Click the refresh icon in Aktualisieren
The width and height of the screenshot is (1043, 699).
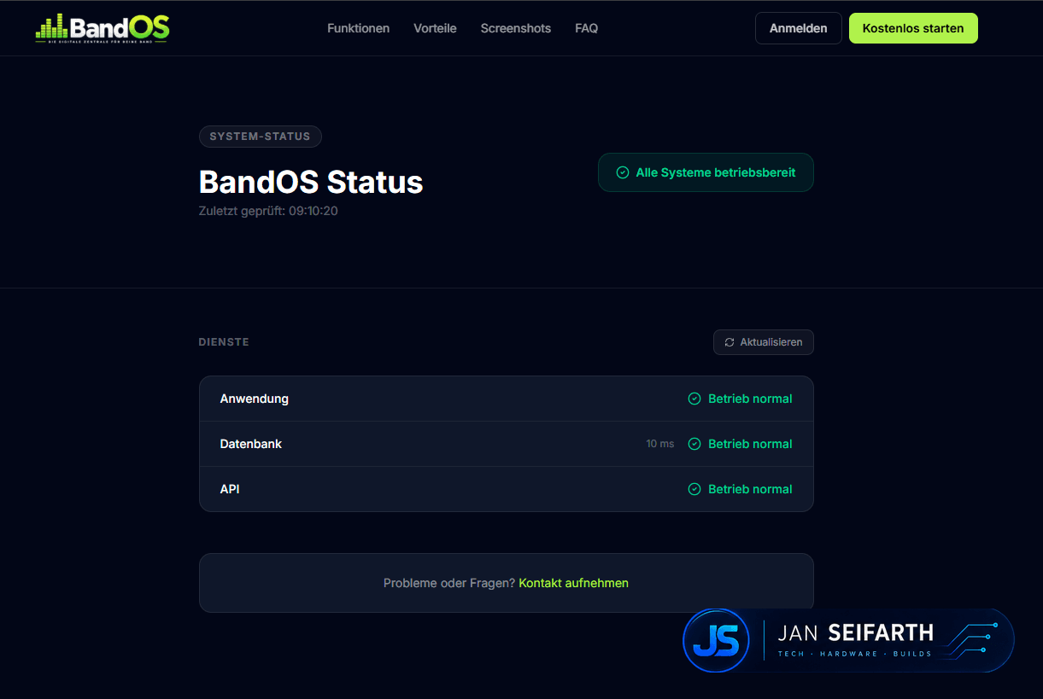tap(730, 342)
